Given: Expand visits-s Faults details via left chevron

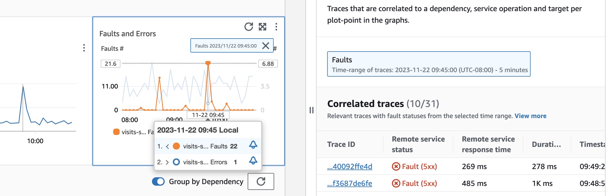Looking at the screenshot, I should click(168, 146).
